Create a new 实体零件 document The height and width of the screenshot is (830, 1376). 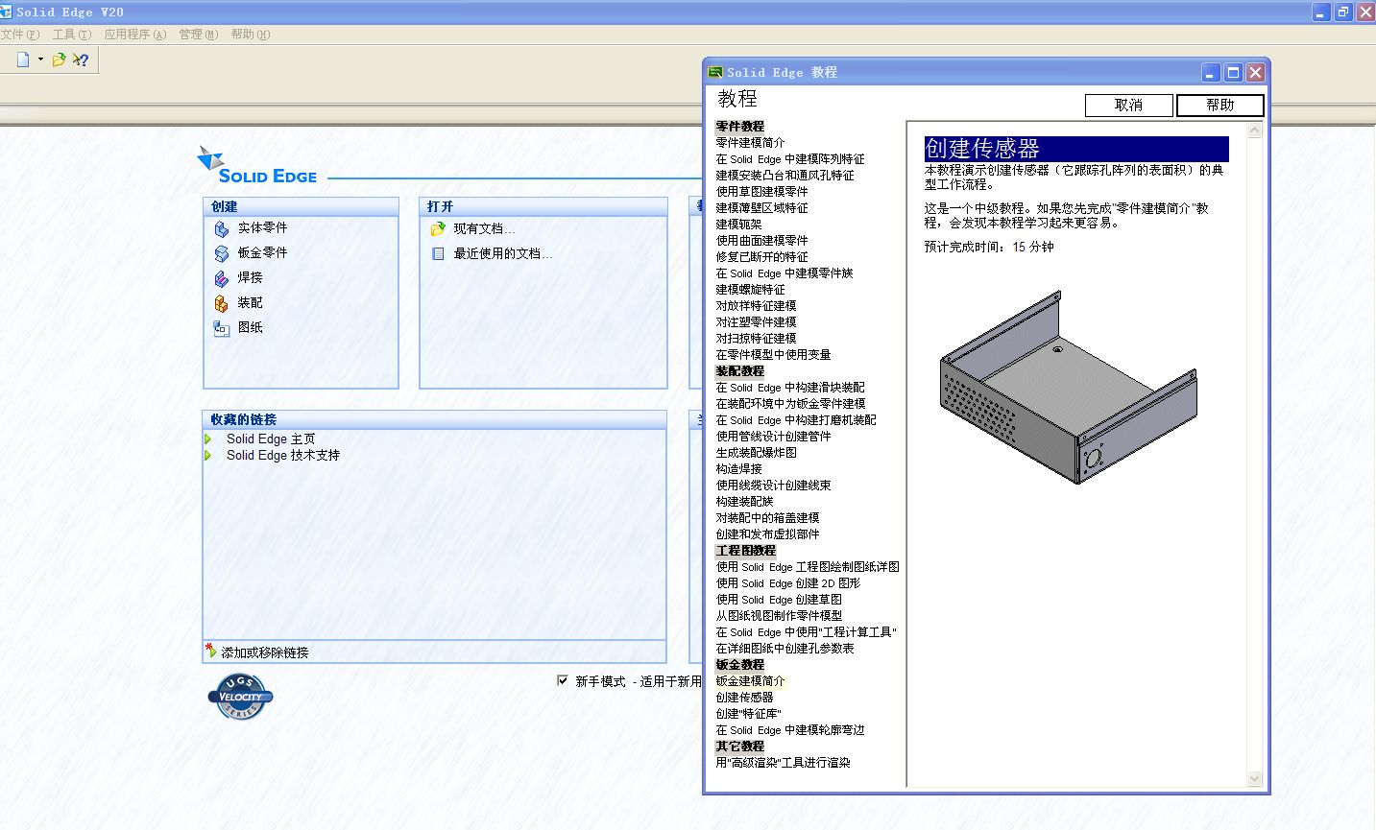coord(262,228)
